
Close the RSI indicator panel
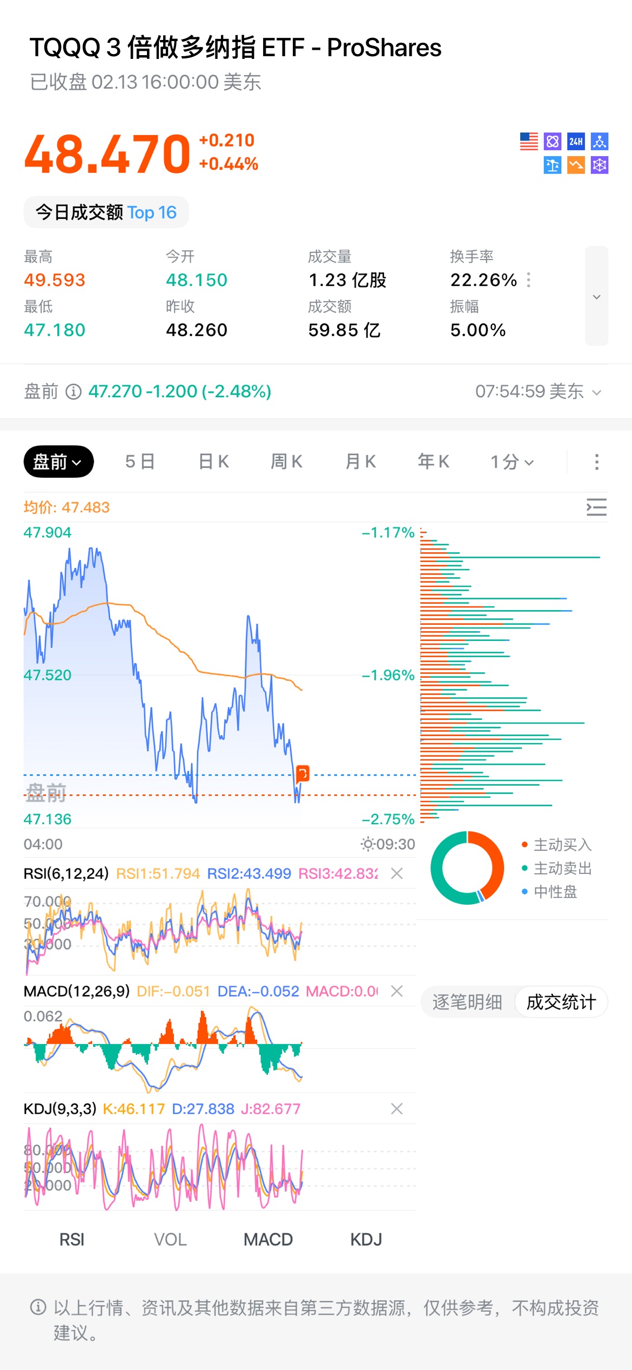tap(397, 873)
